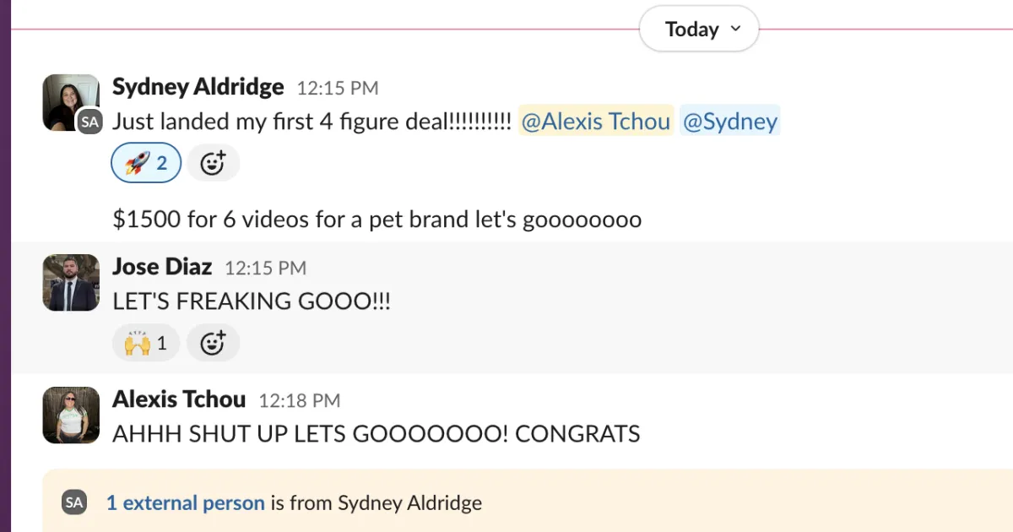Add reaction to Jose Diaz's message
Viewport: 1013px width, 532px height.
pos(213,343)
